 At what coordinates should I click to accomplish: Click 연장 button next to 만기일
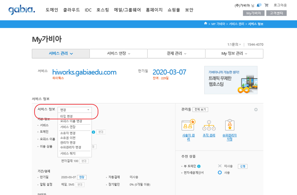(x=82, y=177)
